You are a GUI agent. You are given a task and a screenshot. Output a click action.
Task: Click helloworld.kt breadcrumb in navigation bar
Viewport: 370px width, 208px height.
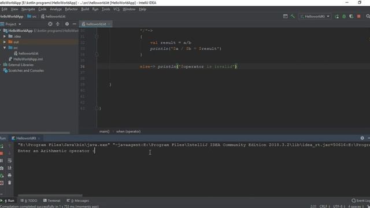click(53, 17)
